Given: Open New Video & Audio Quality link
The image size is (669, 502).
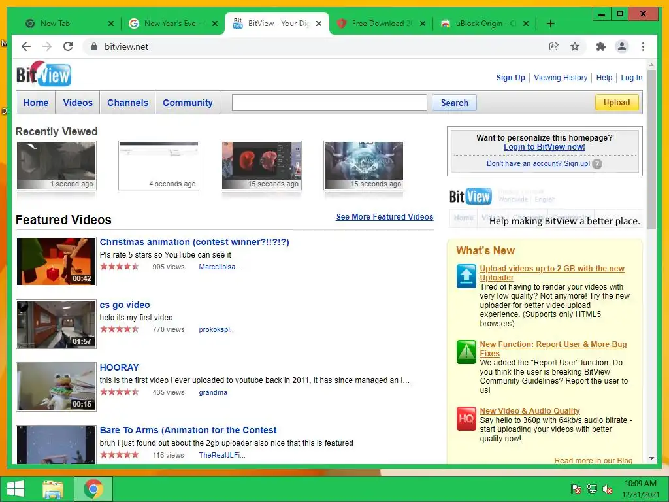Looking at the screenshot, I should tap(529, 410).
